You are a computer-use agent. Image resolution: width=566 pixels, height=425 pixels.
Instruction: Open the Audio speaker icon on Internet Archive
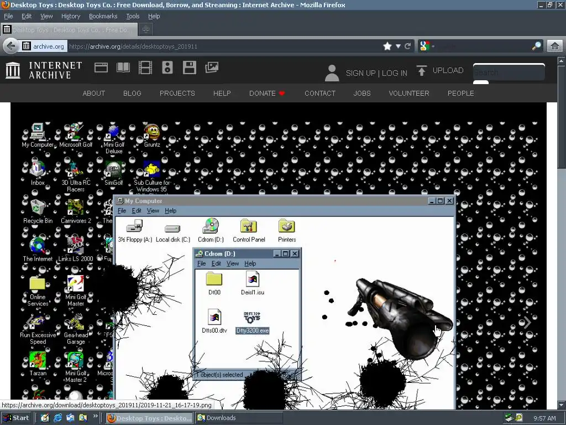tap(167, 68)
